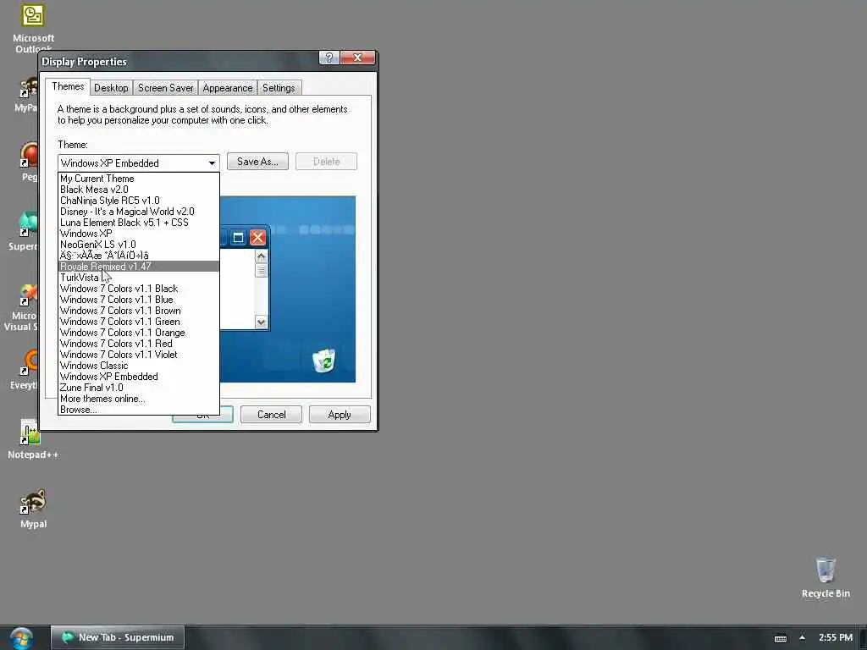Image resolution: width=867 pixels, height=650 pixels.
Task: Select Windows 7 Colors v1.1 Violet
Action: click(x=139, y=355)
